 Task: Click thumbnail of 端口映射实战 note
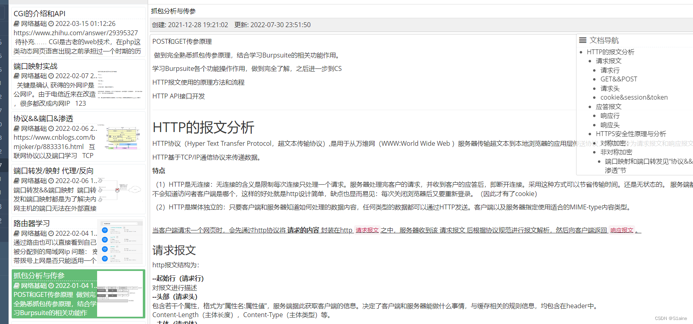coord(120,85)
